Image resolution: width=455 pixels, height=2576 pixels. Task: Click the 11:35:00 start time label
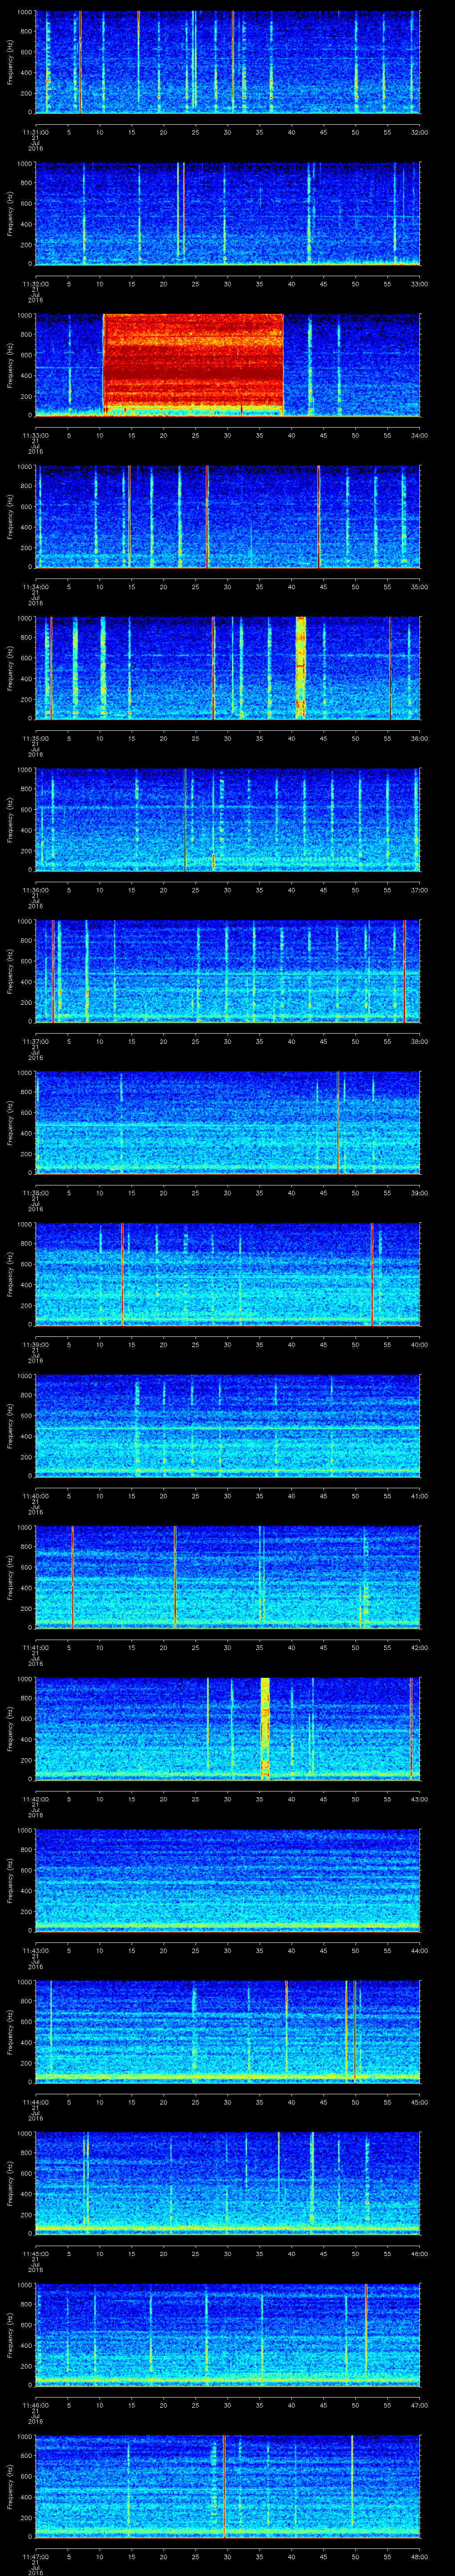[35, 738]
